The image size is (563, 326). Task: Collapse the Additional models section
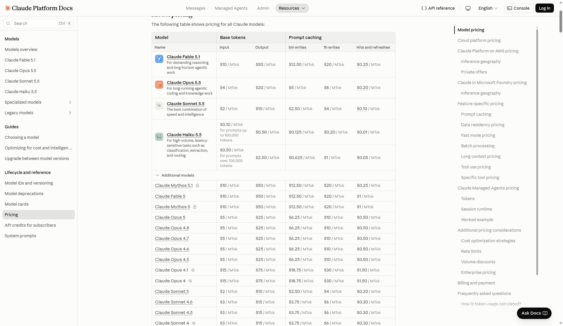(175, 175)
